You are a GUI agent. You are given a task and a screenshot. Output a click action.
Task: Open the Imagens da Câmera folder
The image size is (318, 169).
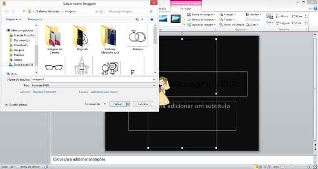[54, 40]
